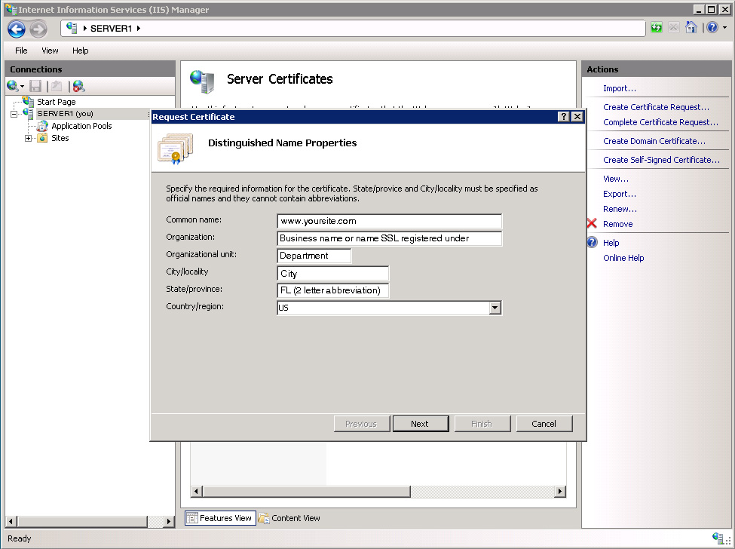The height and width of the screenshot is (549, 735).
Task: Click Complete Certificate Request link
Action: click(660, 122)
